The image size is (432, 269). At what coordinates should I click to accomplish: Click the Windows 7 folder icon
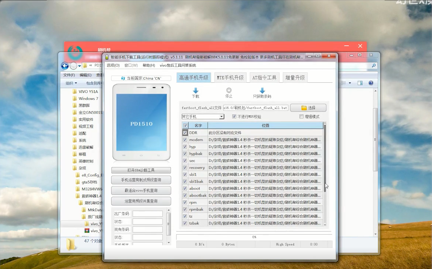click(x=75, y=98)
